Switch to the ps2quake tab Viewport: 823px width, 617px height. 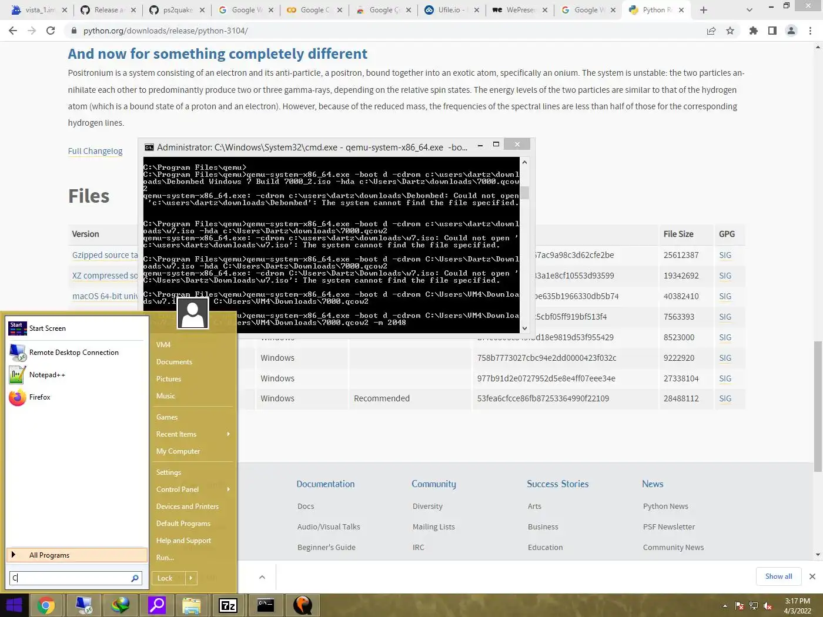pyautogui.click(x=176, y=10)
